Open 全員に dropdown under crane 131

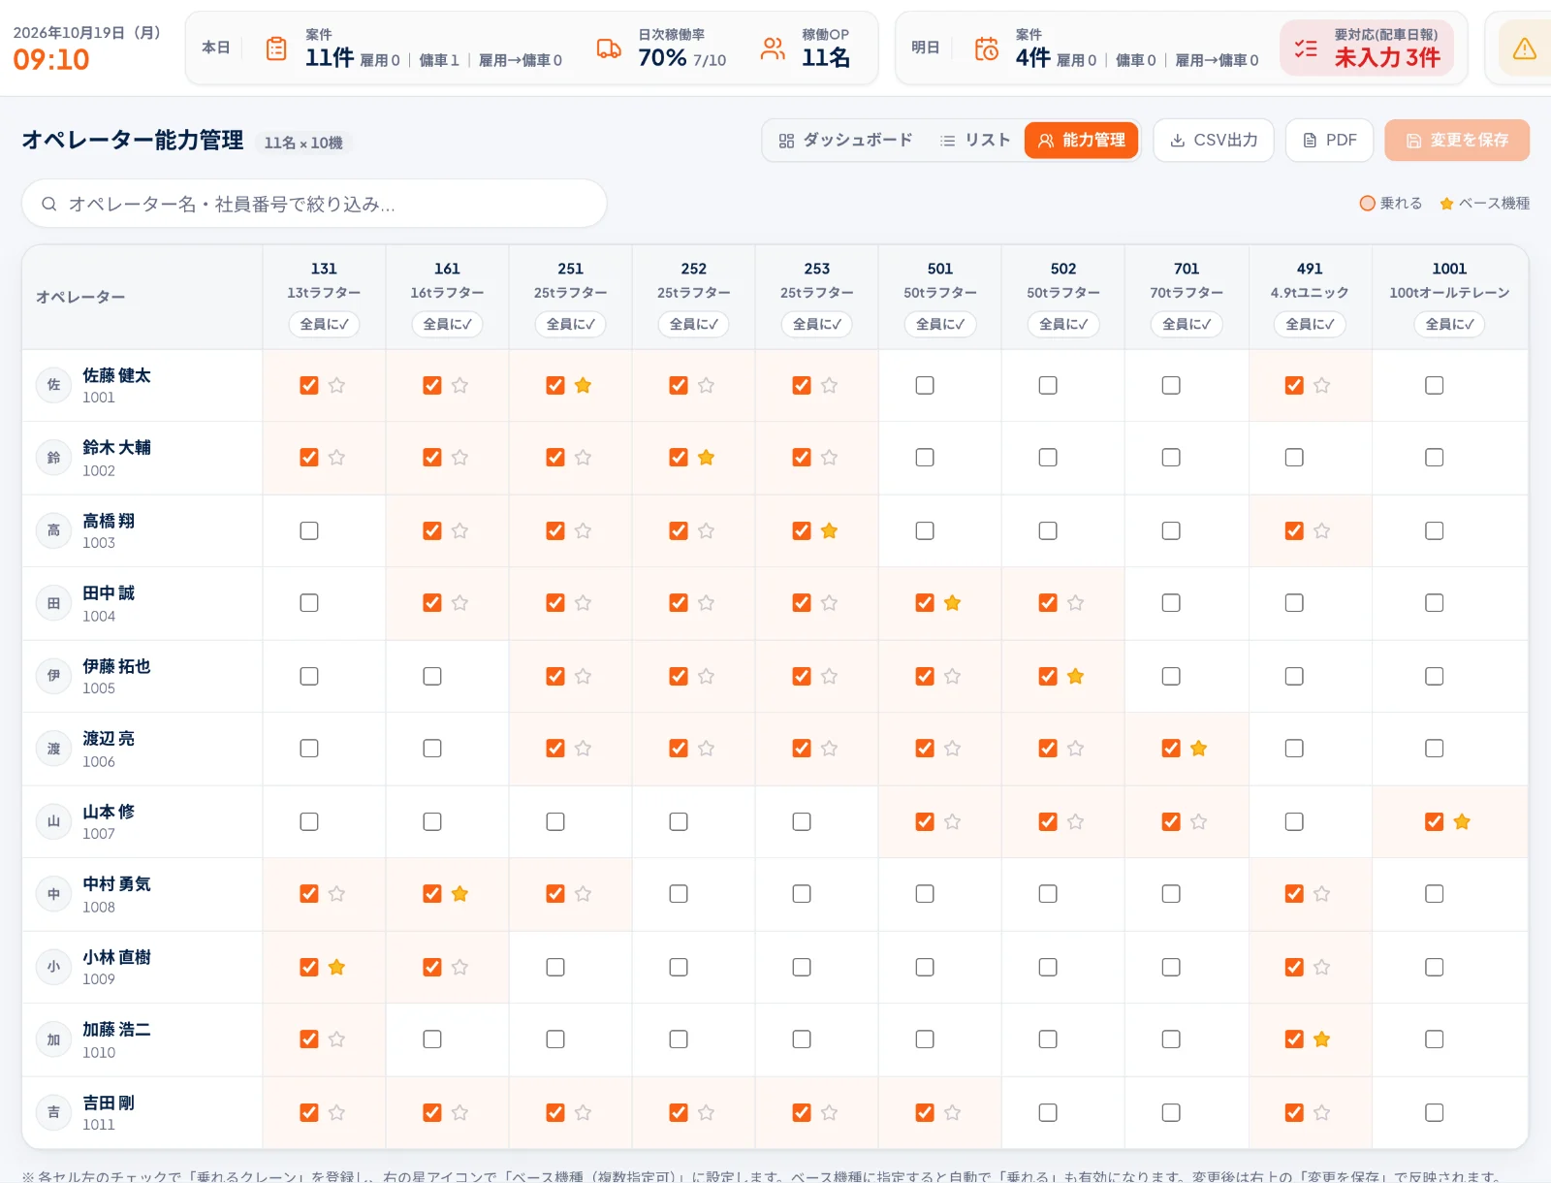324,324
